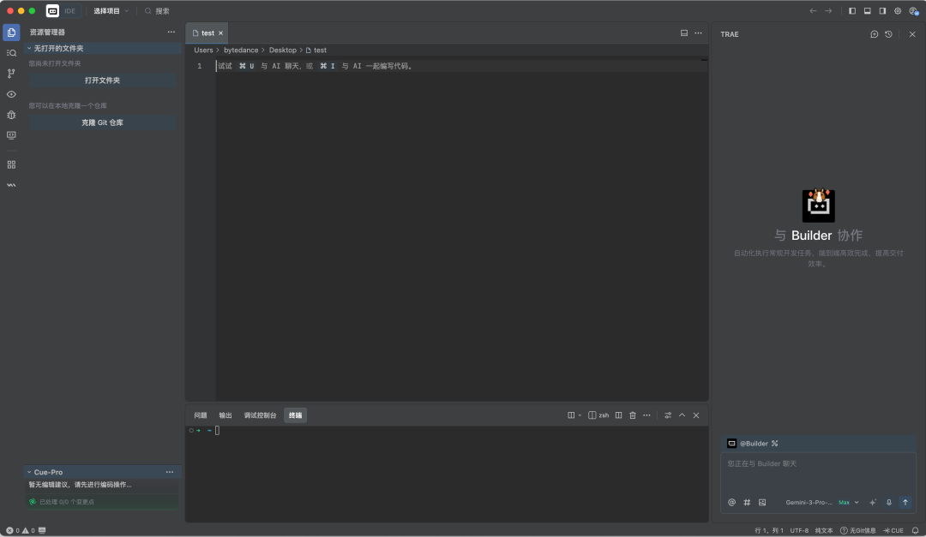Change encoding UTF-8 in status bar
926x537 pixels.
(x=799, y=530)
